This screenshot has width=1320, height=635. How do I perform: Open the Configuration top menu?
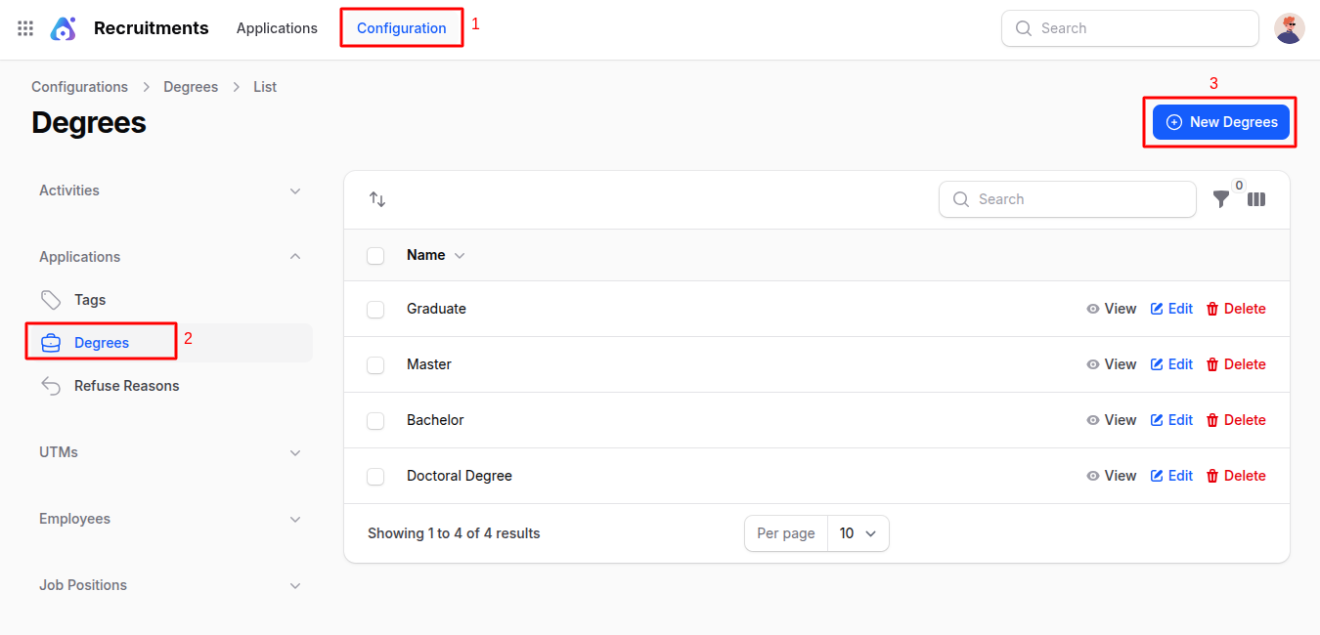[401, 28]
